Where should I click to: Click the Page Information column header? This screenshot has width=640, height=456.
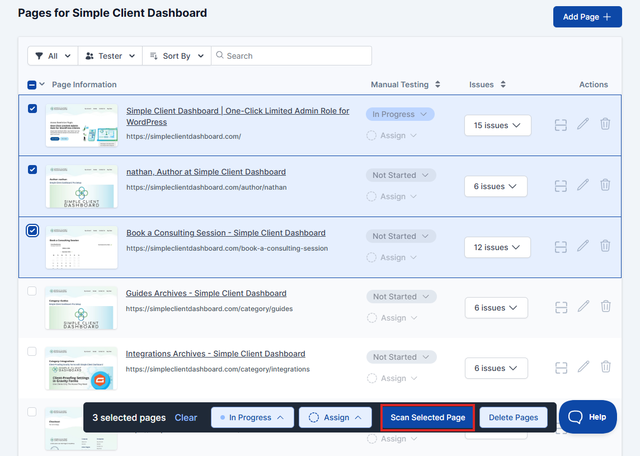[x=84, y=84]
